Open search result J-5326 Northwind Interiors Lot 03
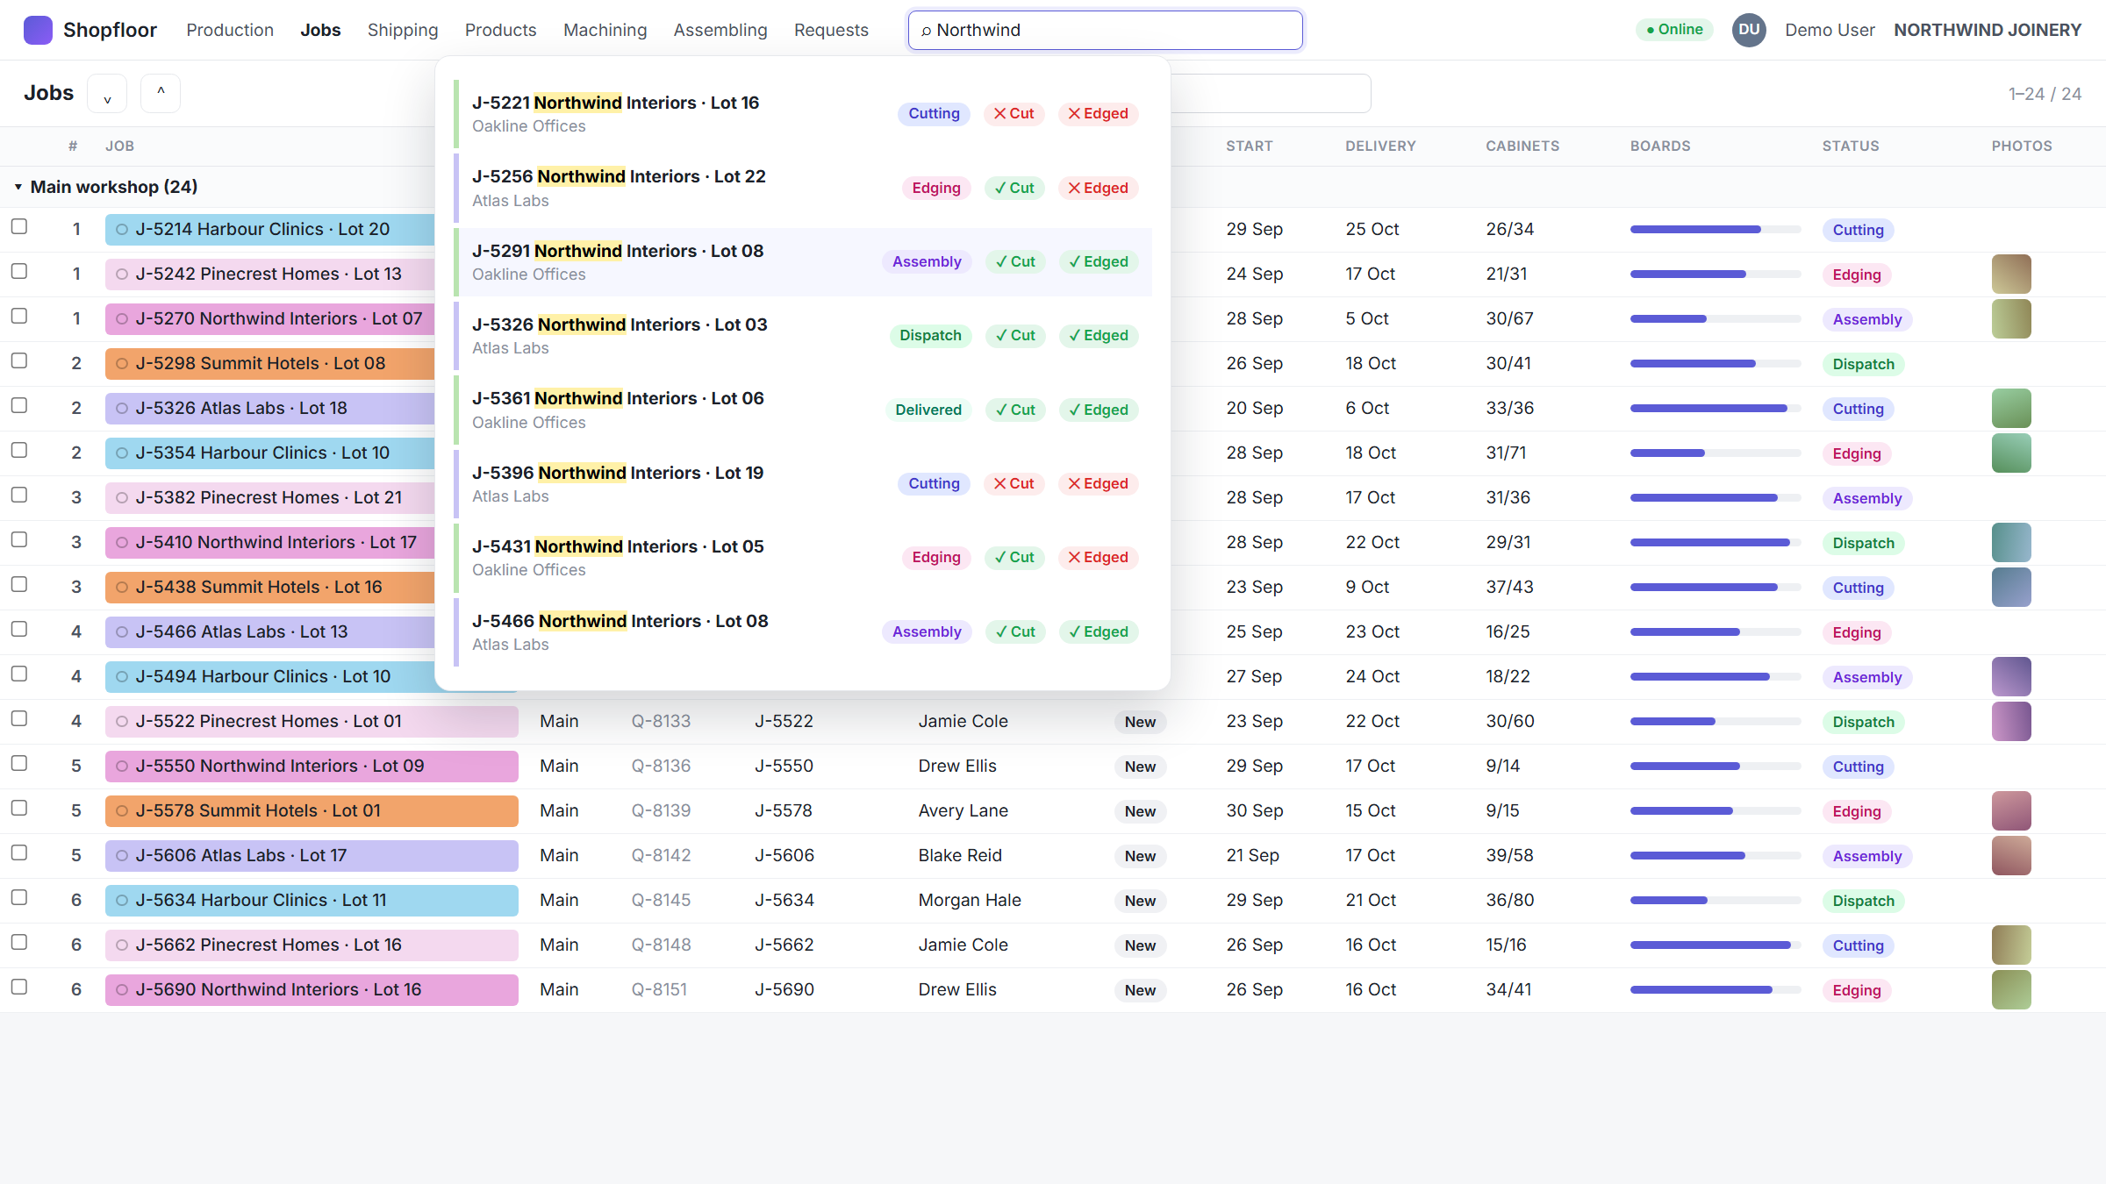This screenshot has height=1184, width=2106. point(803,335)
